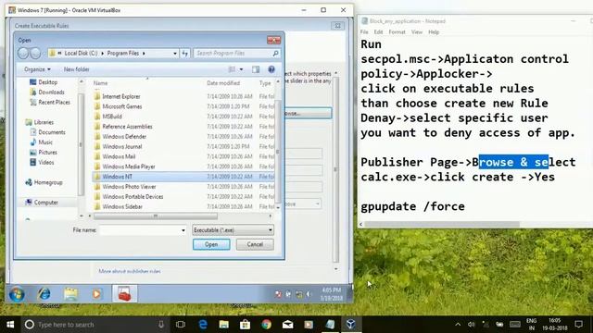Viewport: 593px width, 333px height.
Task: Open Microsoft Edge from host taskbar
Action: point(203,325)
